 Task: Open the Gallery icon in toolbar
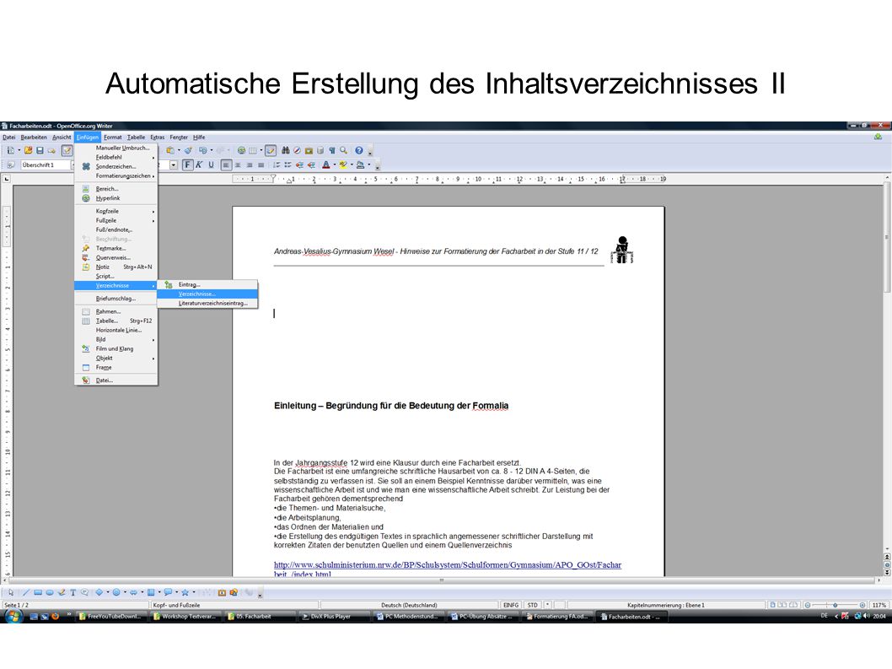point(309,150)
